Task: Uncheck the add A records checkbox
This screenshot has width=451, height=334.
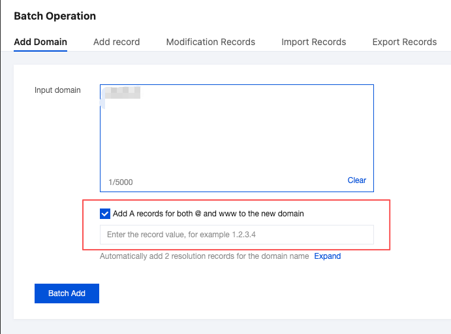Action: click(x=105, y=213)
